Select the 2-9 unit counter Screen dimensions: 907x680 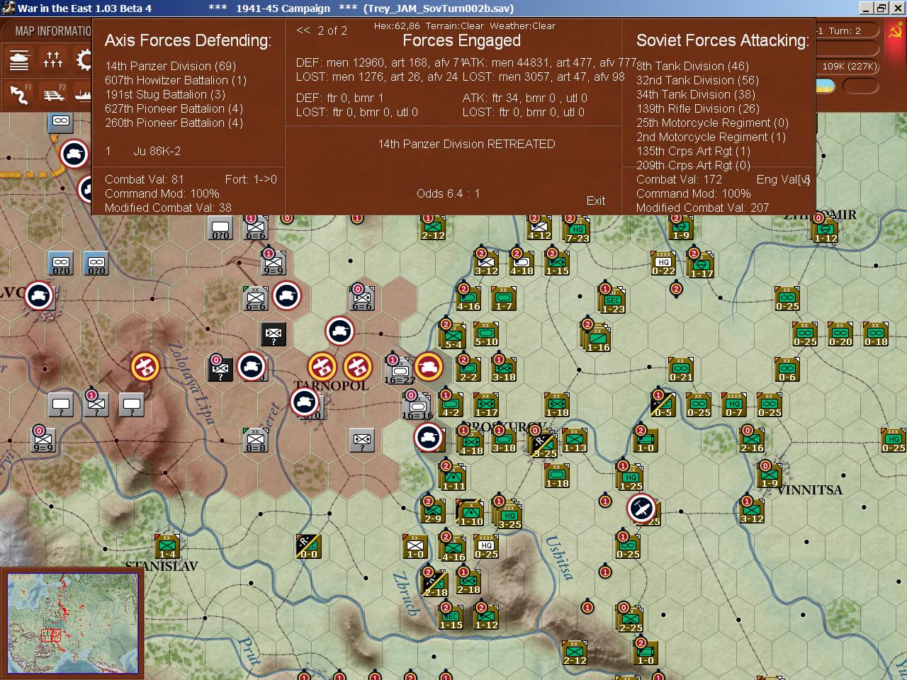433,510
